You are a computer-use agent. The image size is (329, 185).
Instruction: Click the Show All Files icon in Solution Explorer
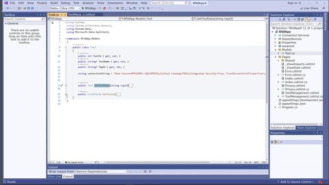tap(302, 20)
